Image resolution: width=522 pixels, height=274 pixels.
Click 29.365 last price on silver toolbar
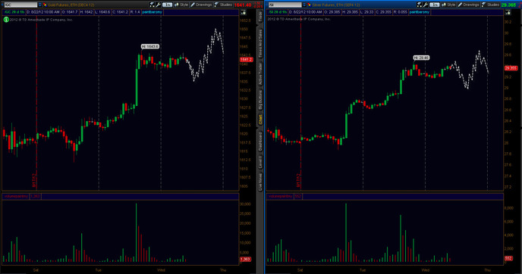coord(508,5)
